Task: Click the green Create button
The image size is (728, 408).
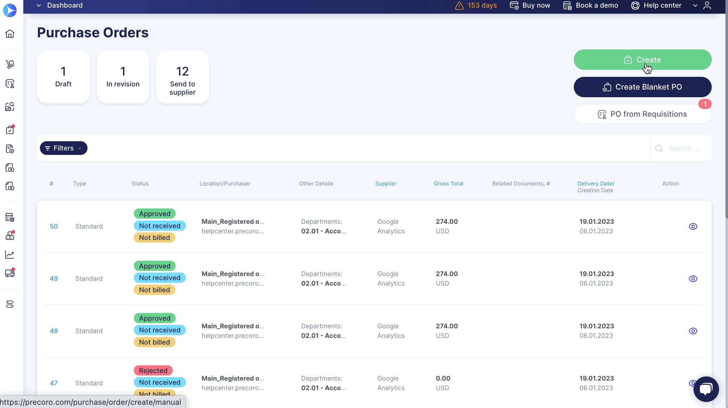Action: tap(642, 60)
